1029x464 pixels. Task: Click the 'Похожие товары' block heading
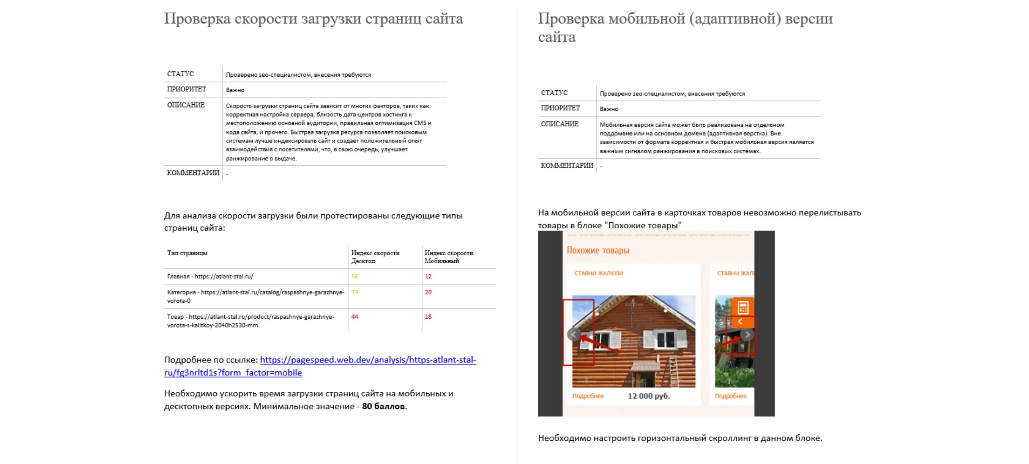[x=598, y=250]
